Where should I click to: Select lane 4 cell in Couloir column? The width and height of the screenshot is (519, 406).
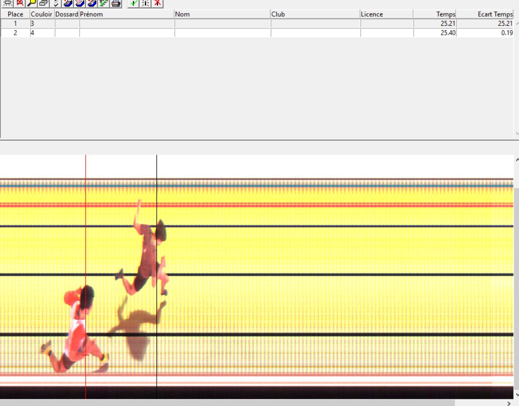point(42,33)
